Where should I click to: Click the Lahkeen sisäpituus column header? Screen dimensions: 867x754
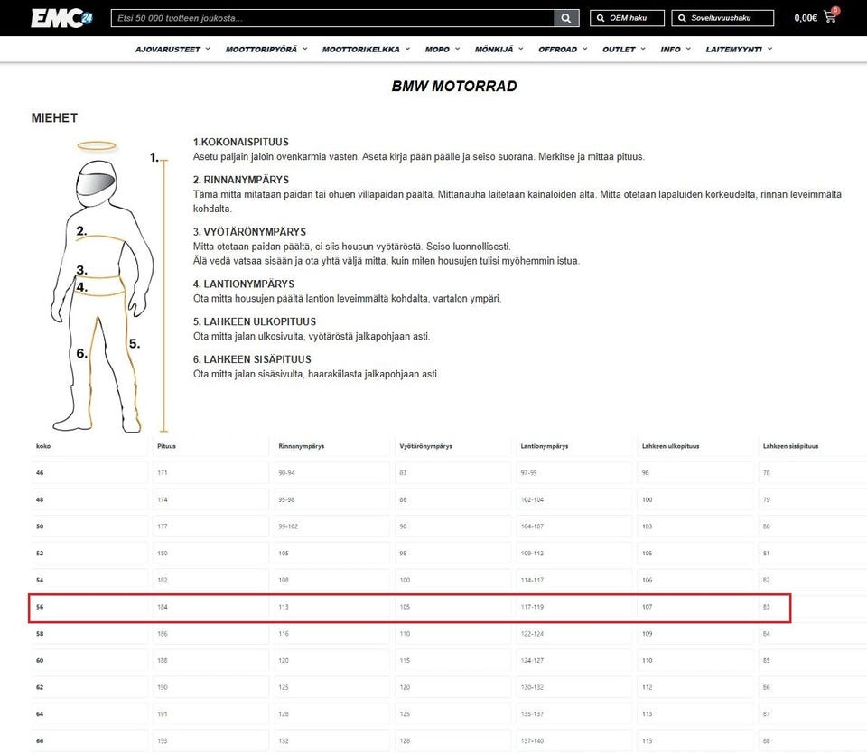(790, 446)
